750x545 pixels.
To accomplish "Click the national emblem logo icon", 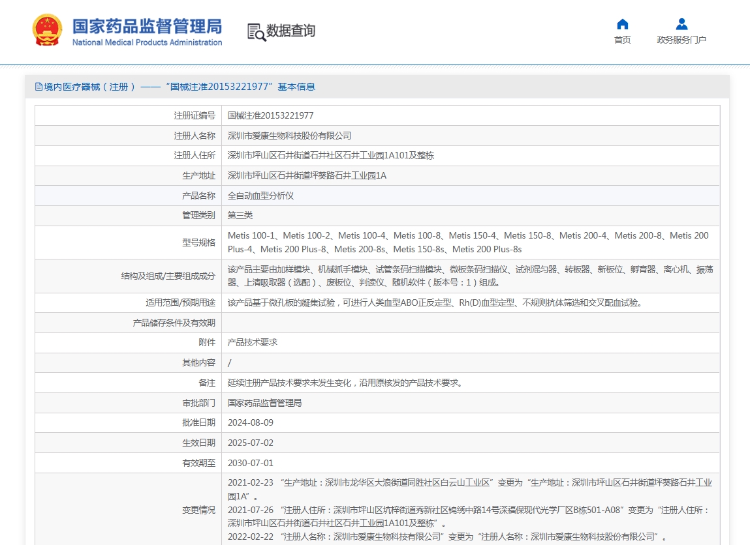I will pos(47,30).
